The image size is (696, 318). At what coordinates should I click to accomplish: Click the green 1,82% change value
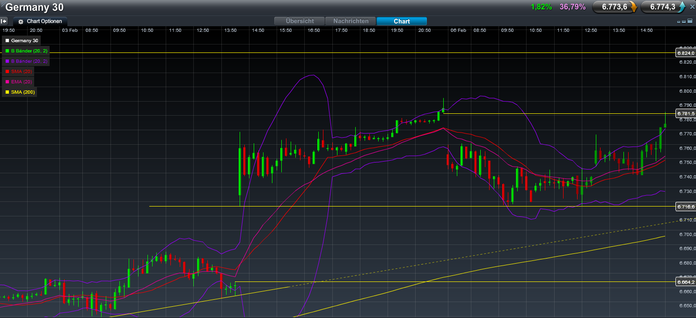[x=542, y=7]
